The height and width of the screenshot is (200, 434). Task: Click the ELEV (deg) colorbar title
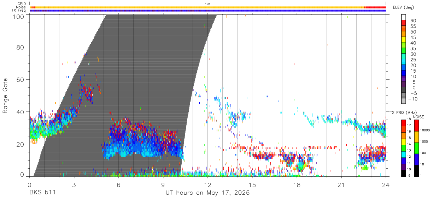[404, 7]
